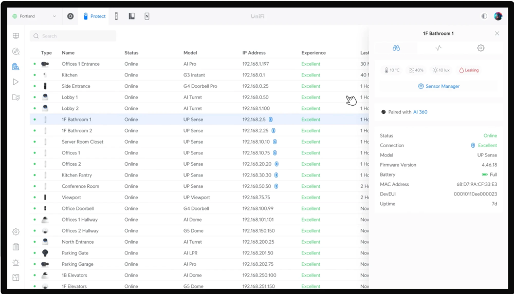This screenshot has width=514, height=294.
Task: Open the Connect app icon
Action: pos(147,16)
